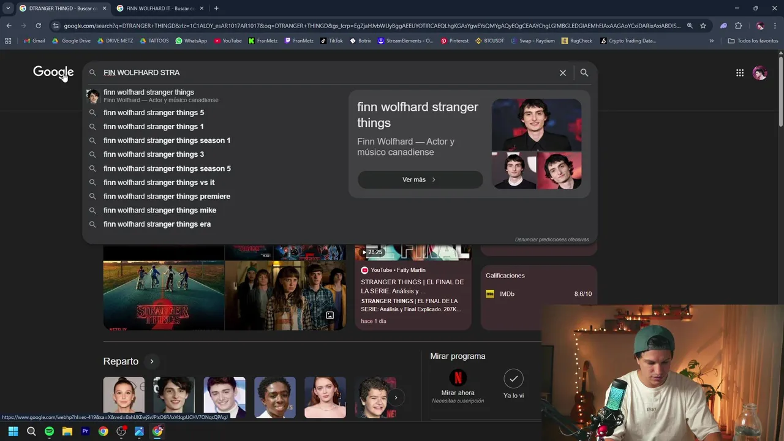
Task: Open the browser extensions puzzle icon
Action: (x=738, y=26)
